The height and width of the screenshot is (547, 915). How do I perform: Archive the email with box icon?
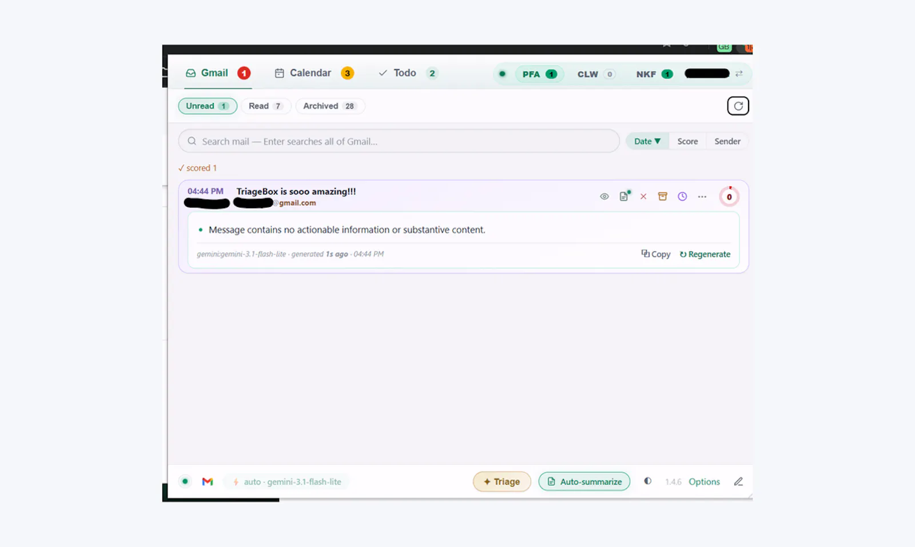(663, 197)
